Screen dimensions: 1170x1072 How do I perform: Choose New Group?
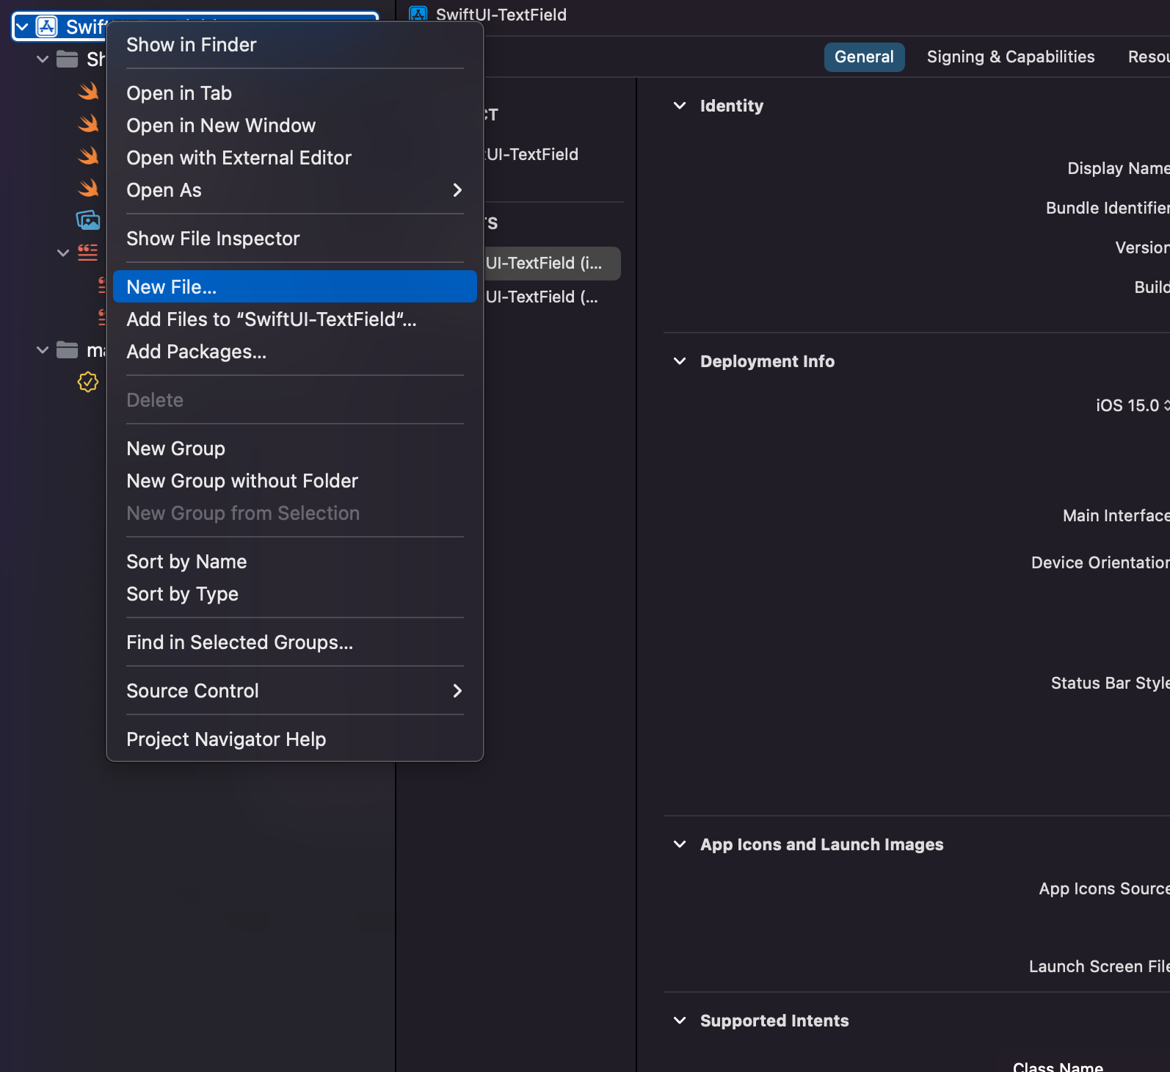pyautogui.click(x=295, y=449)
